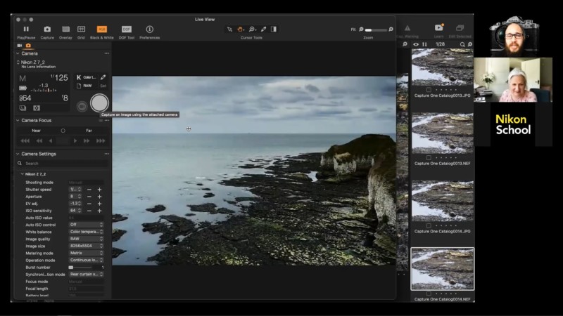The width and height of the screenshot is (563, 316).
Task: Tick checkbox under Capture One Catalog0013 JPG thumbnail
Action: click(x=429, y=90)
